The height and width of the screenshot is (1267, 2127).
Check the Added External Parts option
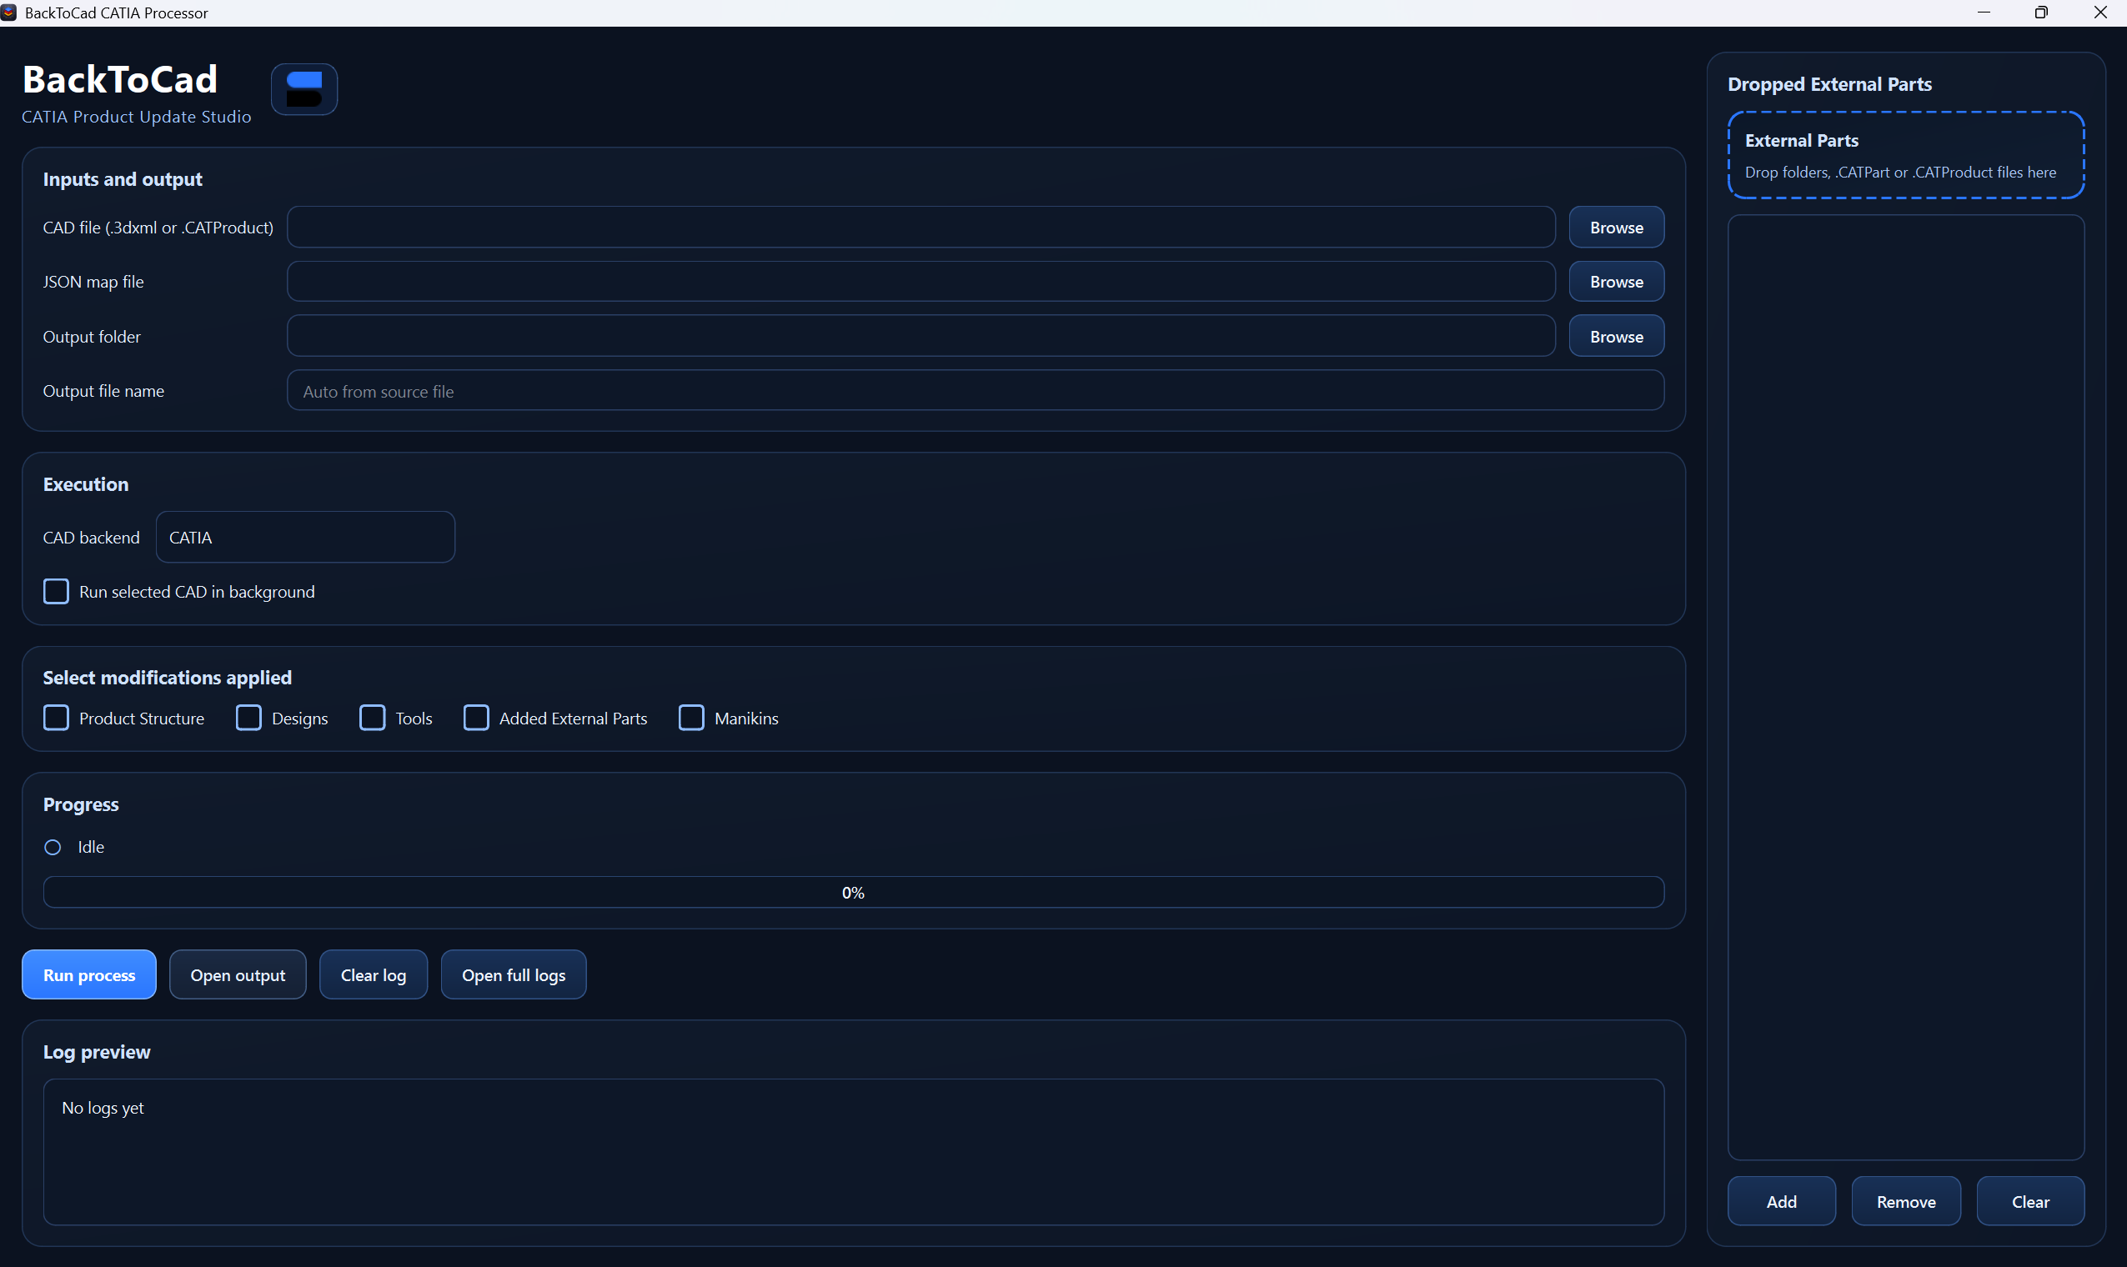(476, 718)
